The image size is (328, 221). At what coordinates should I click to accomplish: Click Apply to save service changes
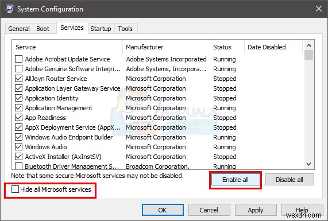[256, 210]
